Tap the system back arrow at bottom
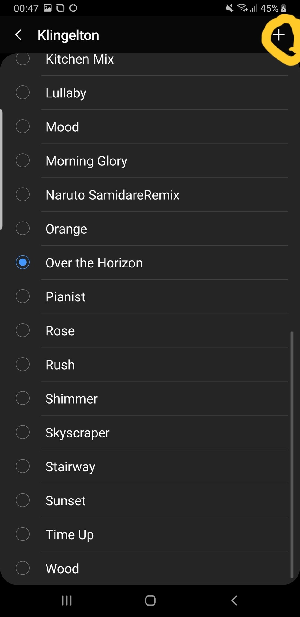 click(234, 600)
